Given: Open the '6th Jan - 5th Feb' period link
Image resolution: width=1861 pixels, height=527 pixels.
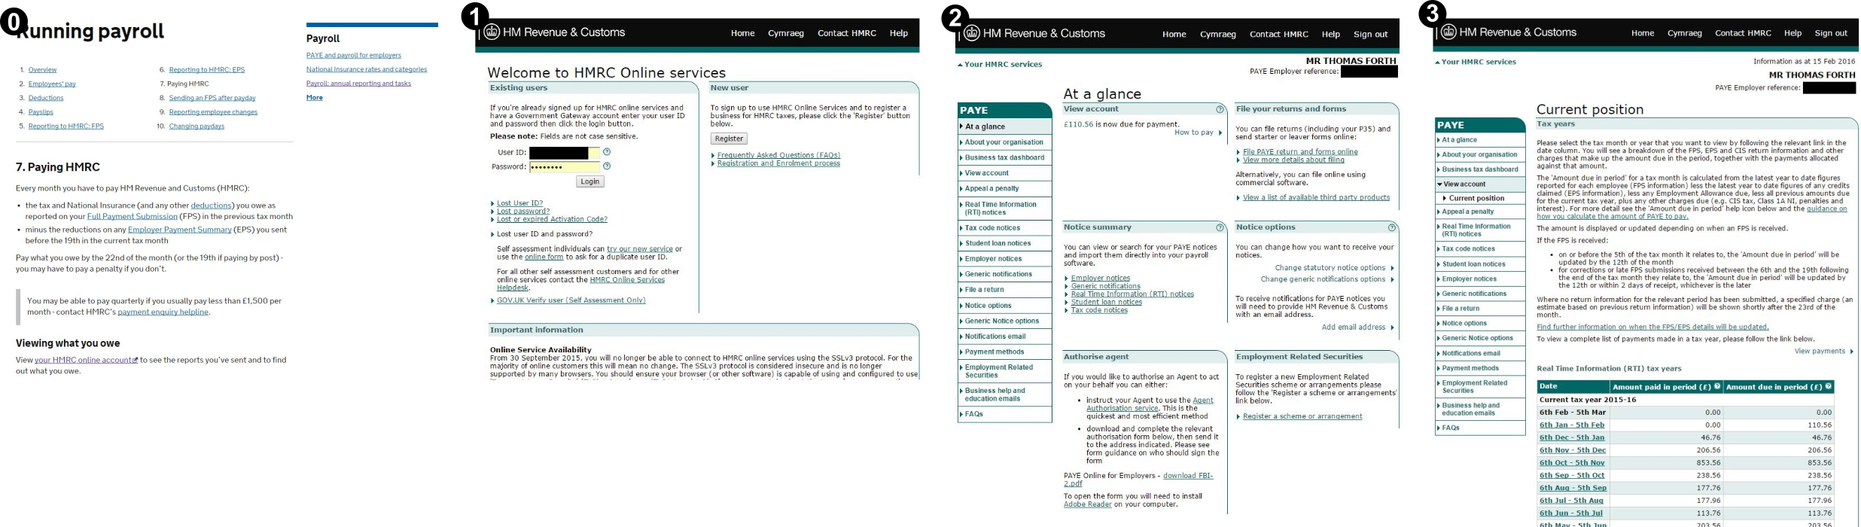Looking at the screenshot, I should tap(1572, 425).
